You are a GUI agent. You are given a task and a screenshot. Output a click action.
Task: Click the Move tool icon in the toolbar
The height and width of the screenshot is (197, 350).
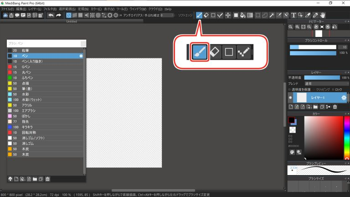click(x=228, y=15)
